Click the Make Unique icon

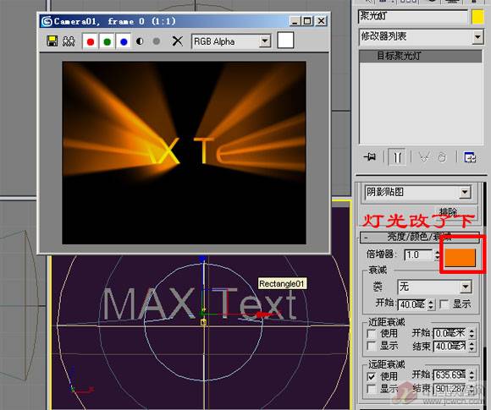pyautogui.click(x=423, y=156)
